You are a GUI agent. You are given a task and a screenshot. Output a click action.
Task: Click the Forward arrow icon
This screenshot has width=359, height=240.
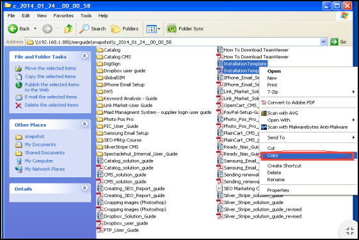coord(47,29)
